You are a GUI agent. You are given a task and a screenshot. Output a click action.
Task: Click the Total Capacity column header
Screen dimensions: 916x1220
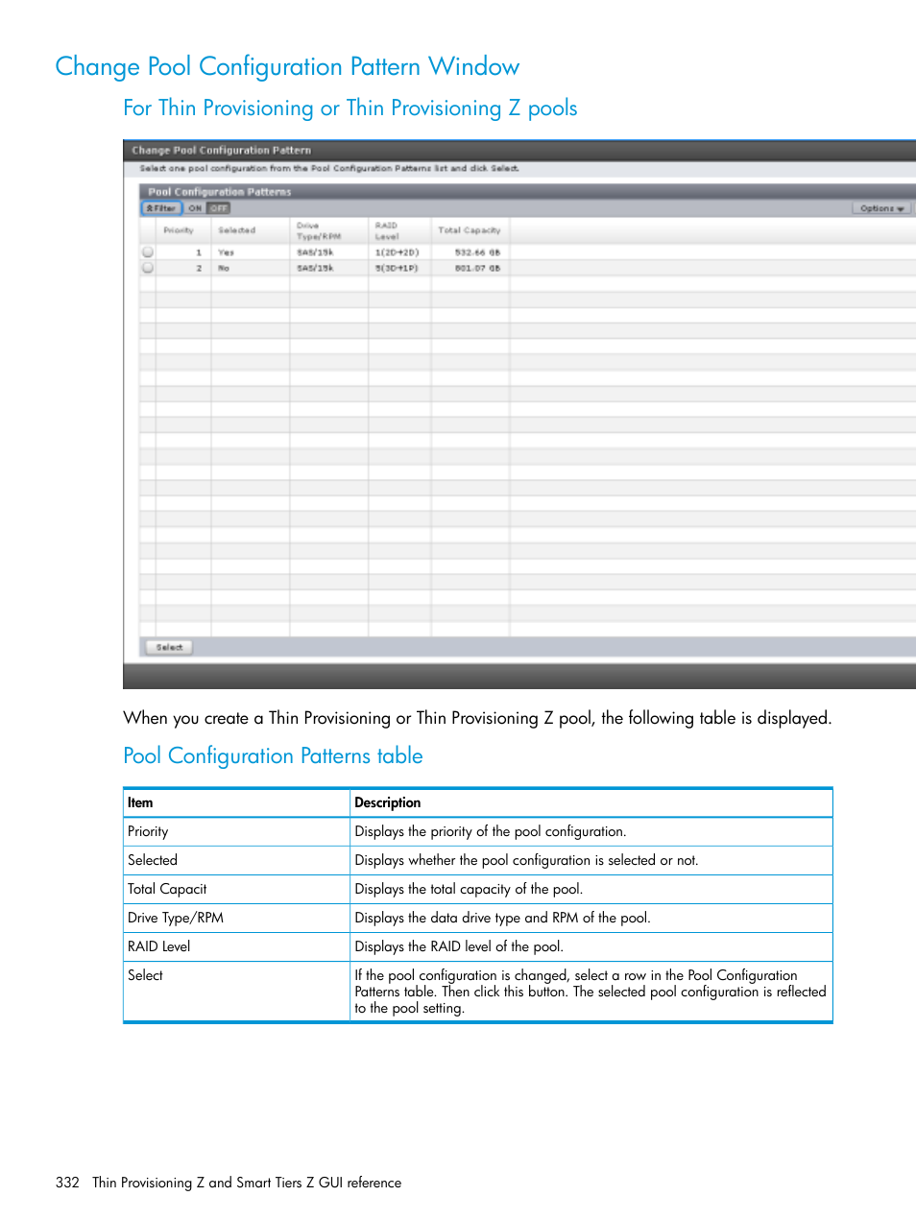click(x=470, y=230)
